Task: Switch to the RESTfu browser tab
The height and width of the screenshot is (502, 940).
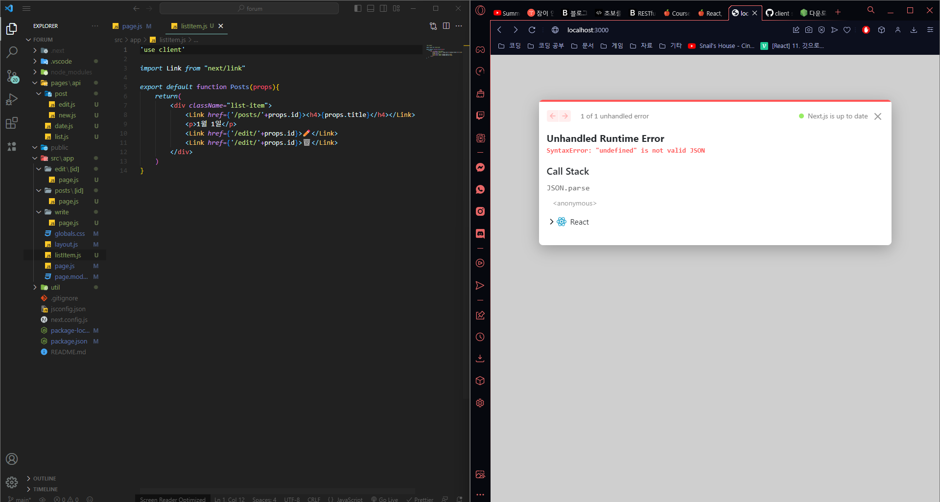Action: coord(642,13)
